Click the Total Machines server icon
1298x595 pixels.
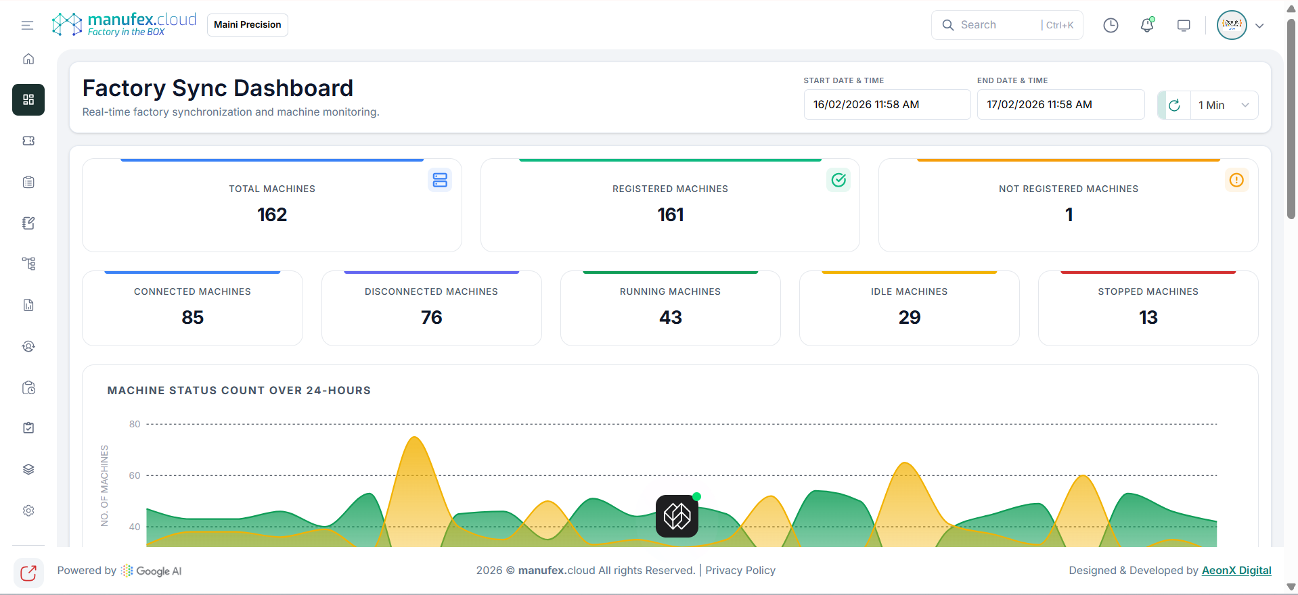440,180
